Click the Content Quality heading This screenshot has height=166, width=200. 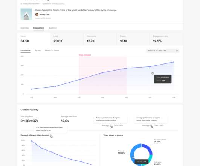tap(29, 110)
